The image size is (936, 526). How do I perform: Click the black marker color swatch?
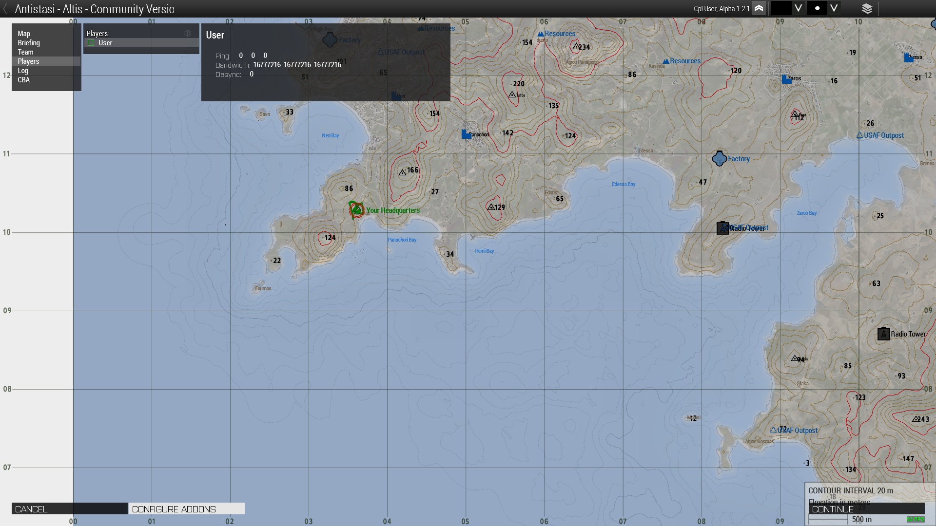pos(780,8)
